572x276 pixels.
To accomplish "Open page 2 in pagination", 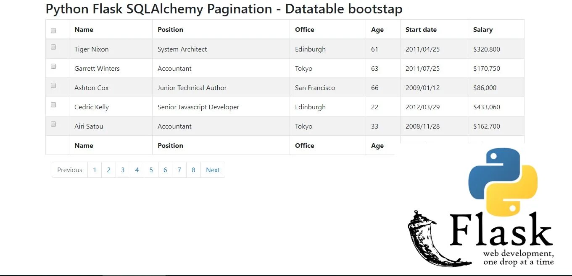I will tap(109, 170).
